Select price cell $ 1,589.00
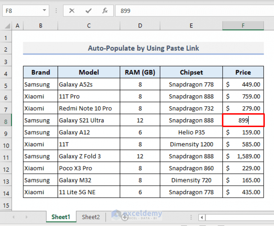Screen dimensions: 274x226 coord(243,156)
